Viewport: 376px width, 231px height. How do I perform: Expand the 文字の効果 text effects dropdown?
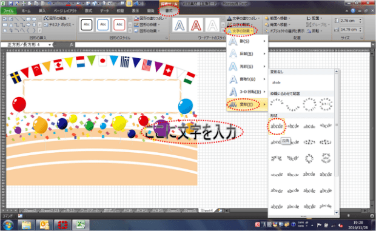coord(241,31)
